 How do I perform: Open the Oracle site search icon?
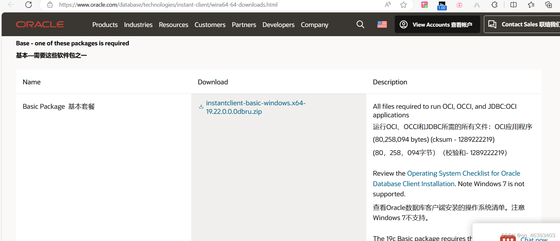[x=360, y=24]
